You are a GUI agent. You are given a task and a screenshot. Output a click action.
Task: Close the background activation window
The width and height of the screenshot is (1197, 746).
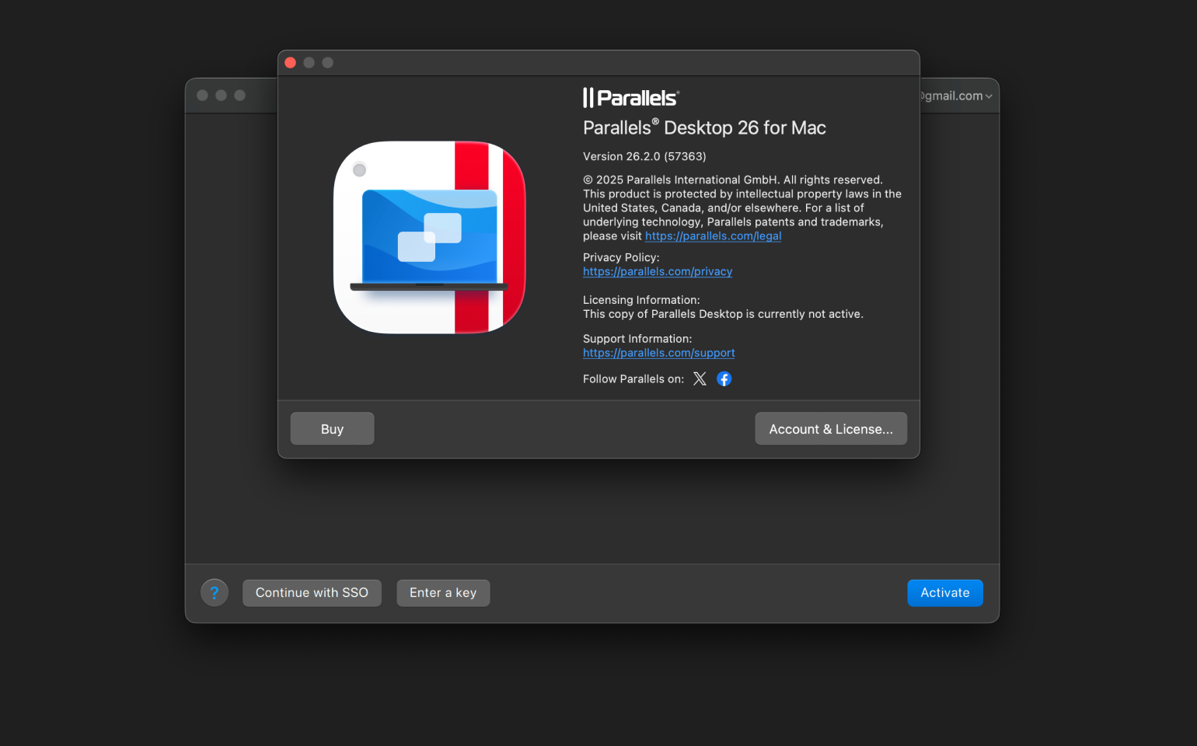pyautogui.click(x=203, y=96)
